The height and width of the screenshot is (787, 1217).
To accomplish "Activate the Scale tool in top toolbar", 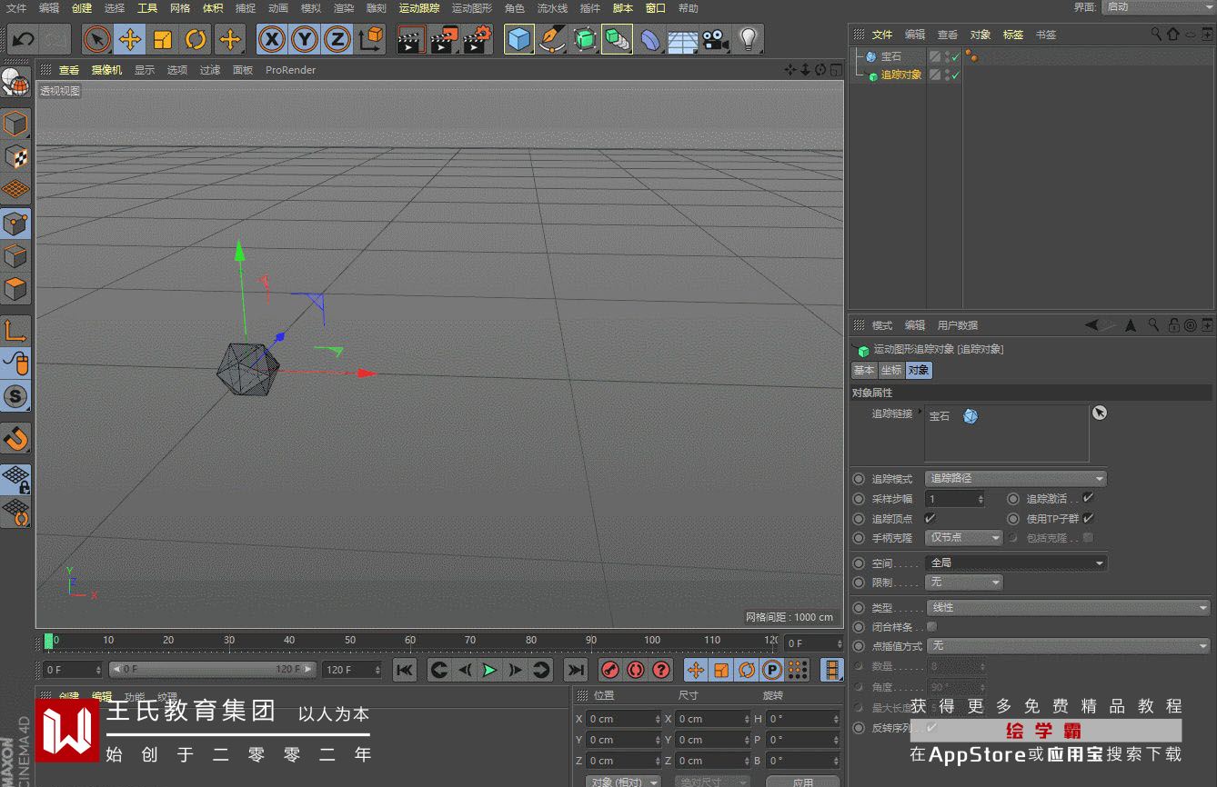I will pos(163,39).
